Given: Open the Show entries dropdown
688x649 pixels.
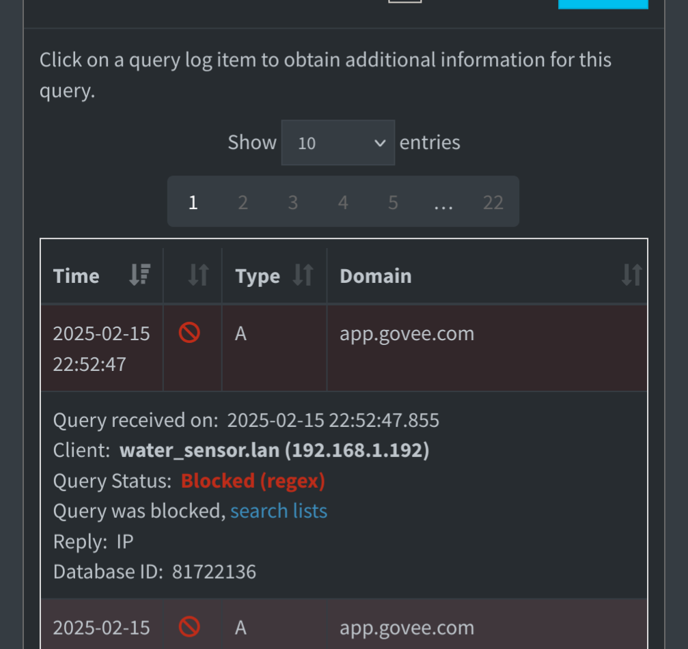Looking at the screenshot, I should pyautogui.click(x=338, y=143).
